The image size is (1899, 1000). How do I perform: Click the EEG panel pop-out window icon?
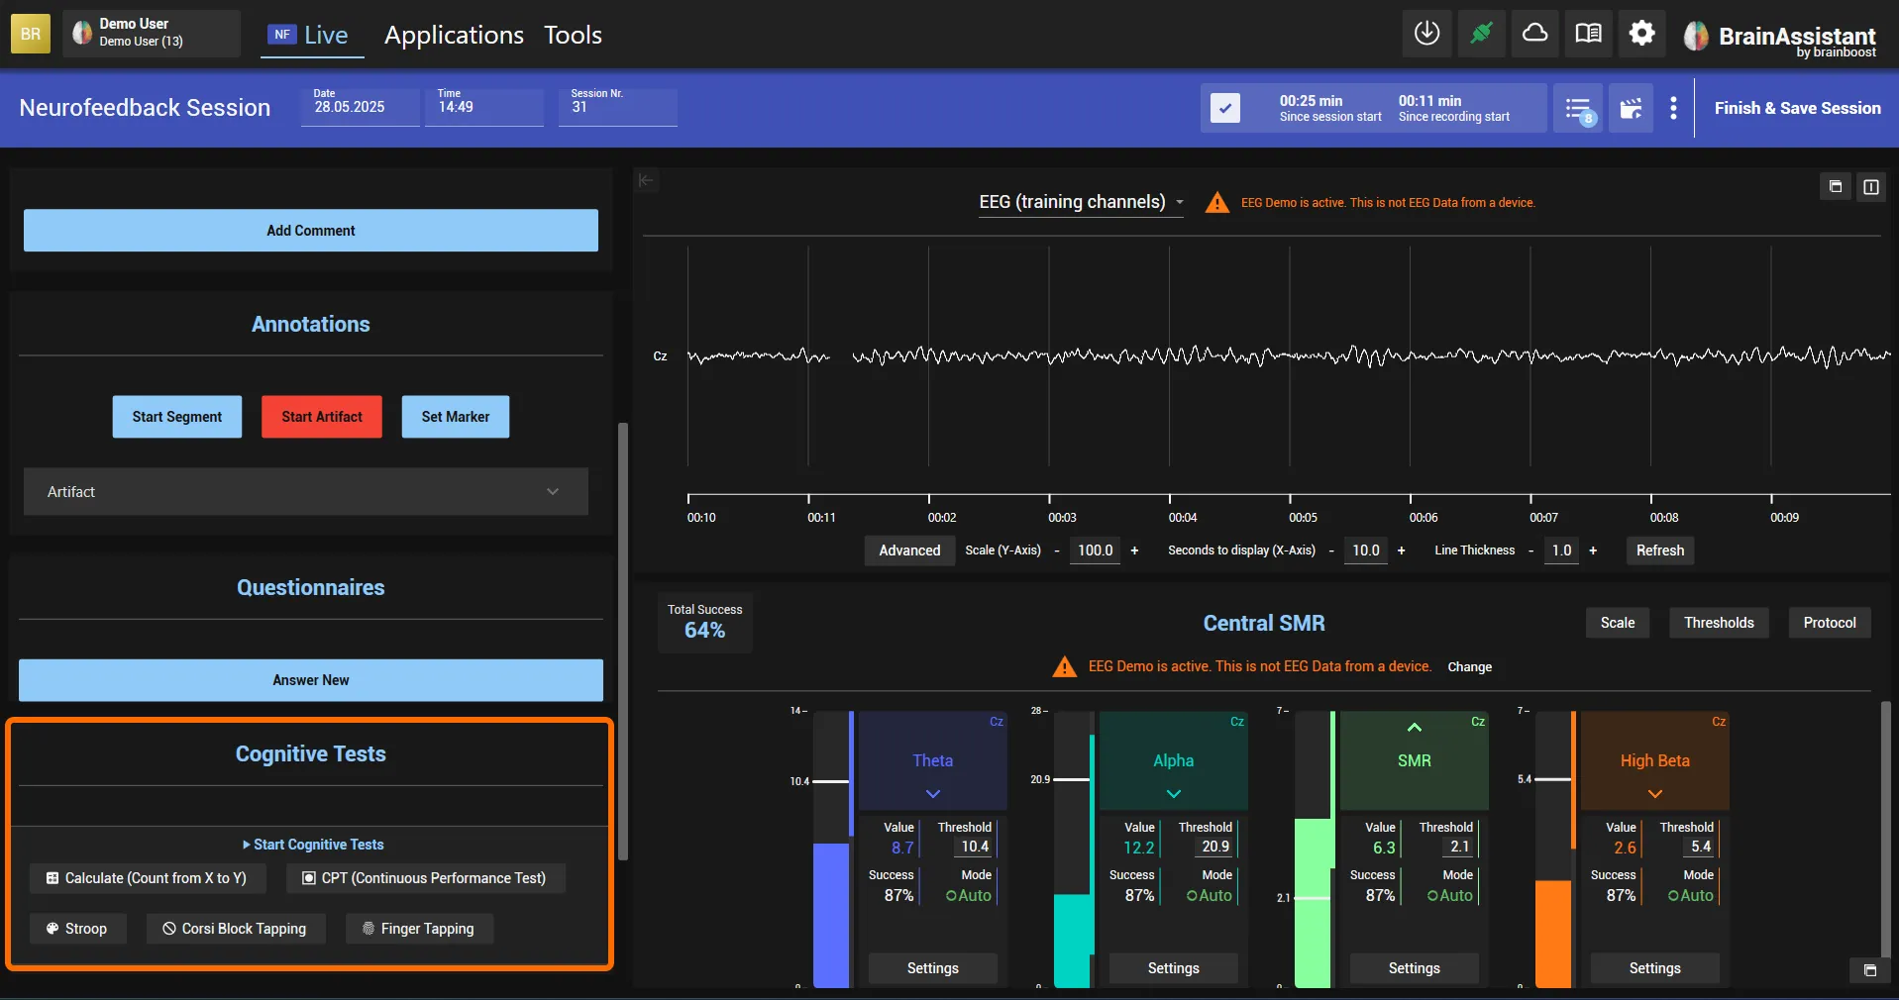pos(1836,186)
